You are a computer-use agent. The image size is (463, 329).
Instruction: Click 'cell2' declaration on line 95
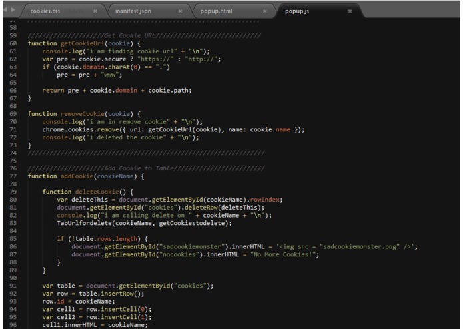[x=66, y=317]
